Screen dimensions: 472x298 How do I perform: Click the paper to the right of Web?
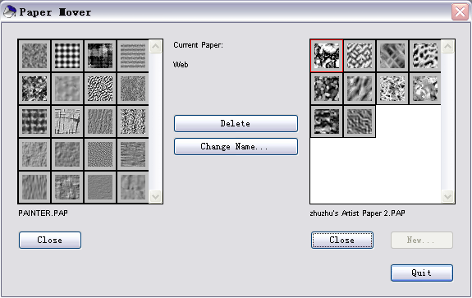[360, 56]
